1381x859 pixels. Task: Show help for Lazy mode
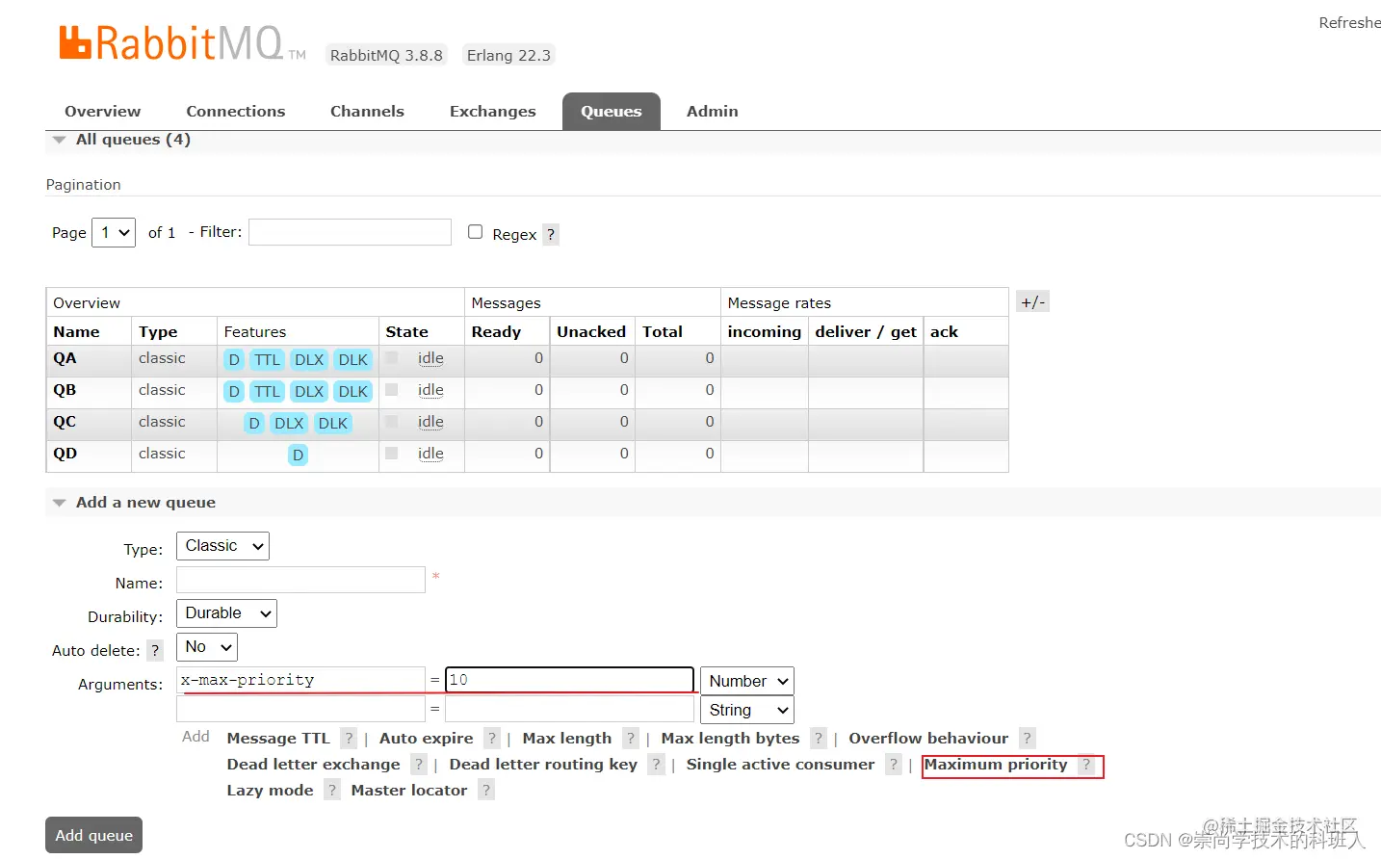[332, 791]
